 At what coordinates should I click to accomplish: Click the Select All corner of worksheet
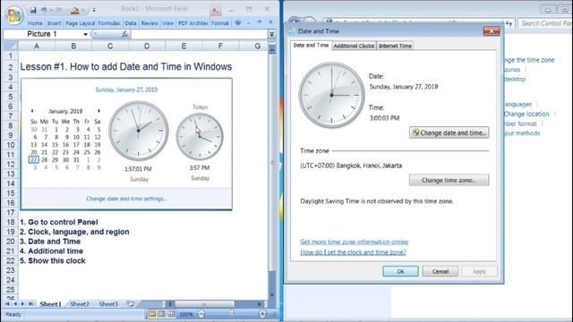(x=10, y=46)
